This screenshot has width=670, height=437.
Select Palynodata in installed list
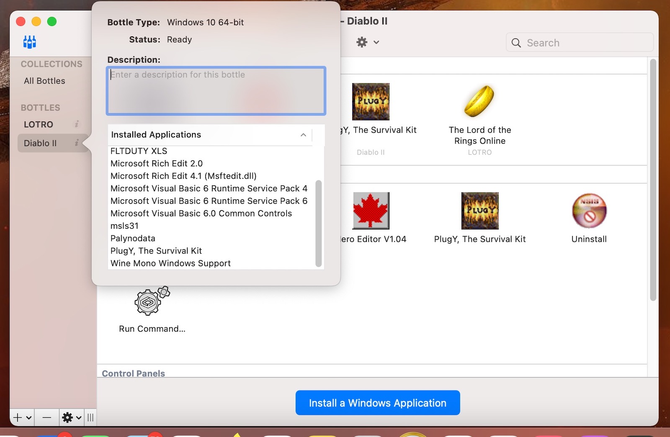pos(133,239)
